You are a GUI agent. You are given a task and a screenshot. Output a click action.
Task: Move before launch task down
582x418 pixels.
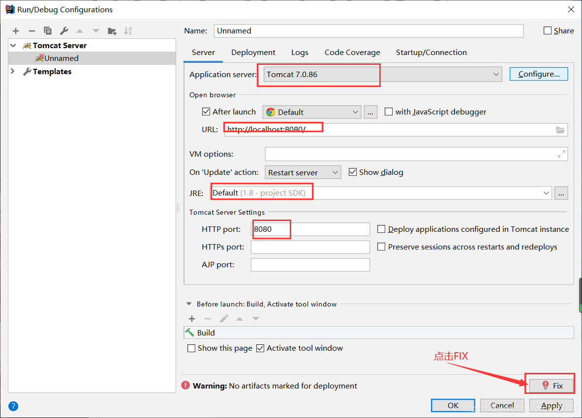point(256,319)
